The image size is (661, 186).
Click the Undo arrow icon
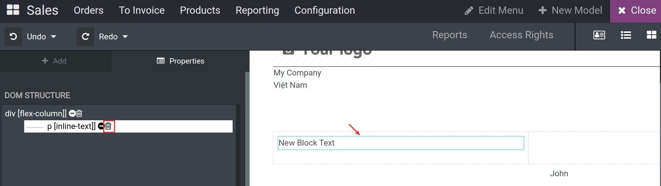[x=13, y=36]
